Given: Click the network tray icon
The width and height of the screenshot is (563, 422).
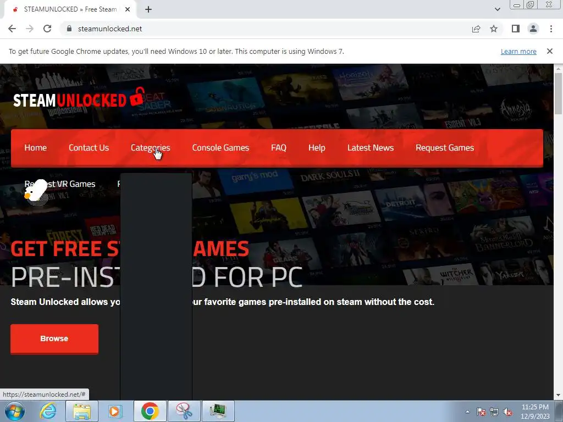Looking at the screenshot, I should 494,412.
